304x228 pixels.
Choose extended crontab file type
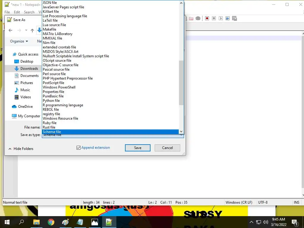click(x=110, y=47)
